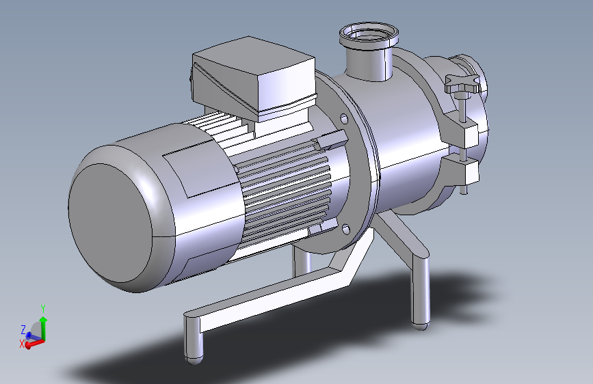Image resolution: width=593 pixels, height=384 pixels.
Task: Click the blue Z axis of orientation triad
Action: 33,336
